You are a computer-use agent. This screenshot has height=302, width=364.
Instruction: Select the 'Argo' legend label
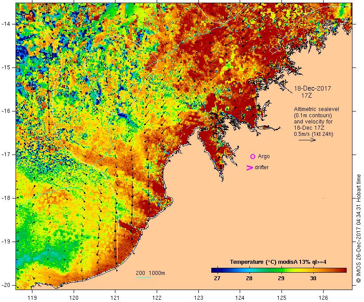(264, 156)
